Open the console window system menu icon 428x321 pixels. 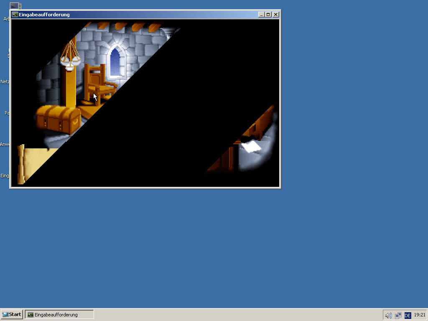tap(15, 14)
